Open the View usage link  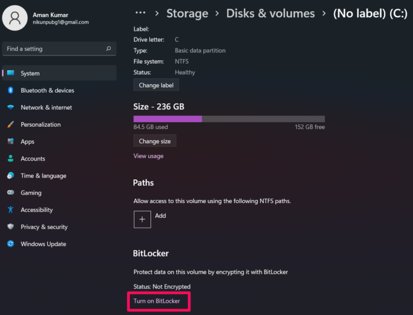click(x=148, y=156)
